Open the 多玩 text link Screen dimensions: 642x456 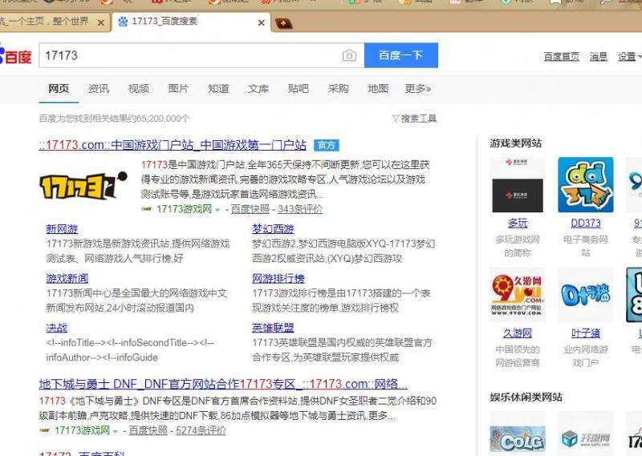pos(518,224)
